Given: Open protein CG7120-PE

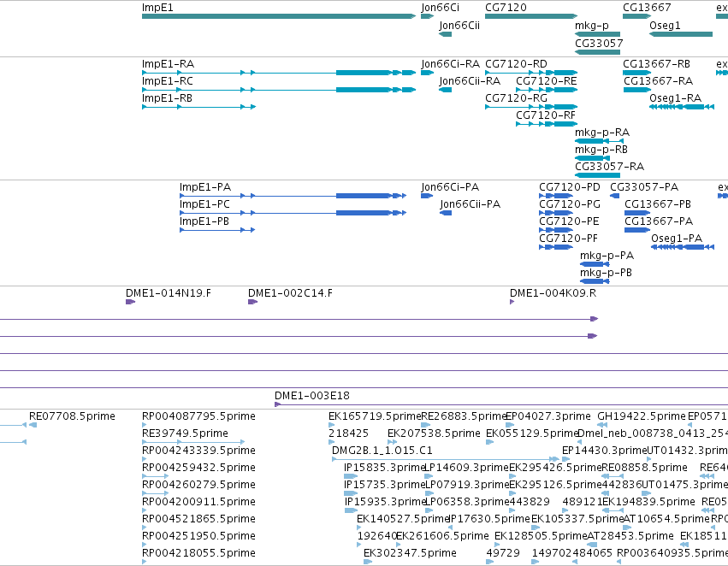Looking at the screenshot, I should (569, 221).
